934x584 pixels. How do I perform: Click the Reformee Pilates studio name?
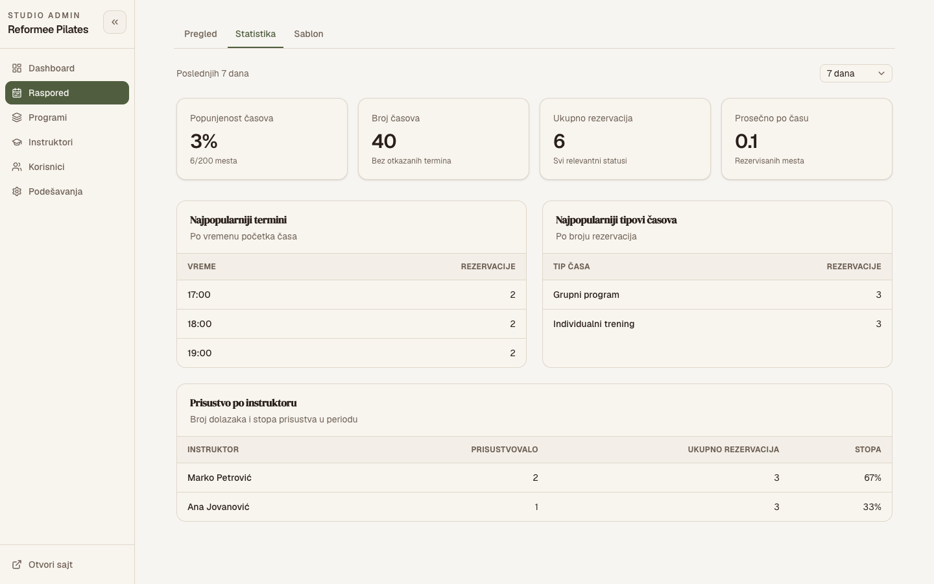click(x=48, y=29)
